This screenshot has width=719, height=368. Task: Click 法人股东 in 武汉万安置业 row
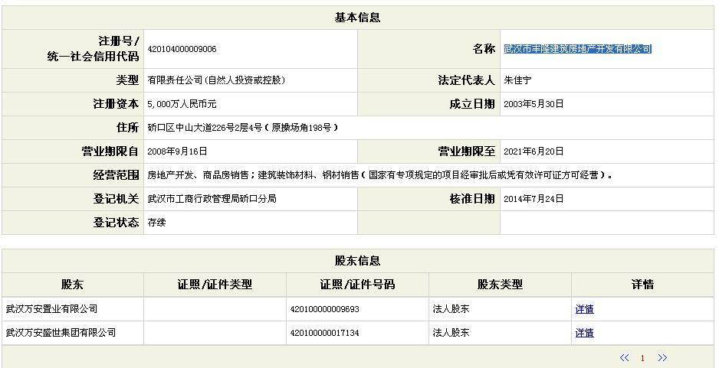click(x=451, y=309)
